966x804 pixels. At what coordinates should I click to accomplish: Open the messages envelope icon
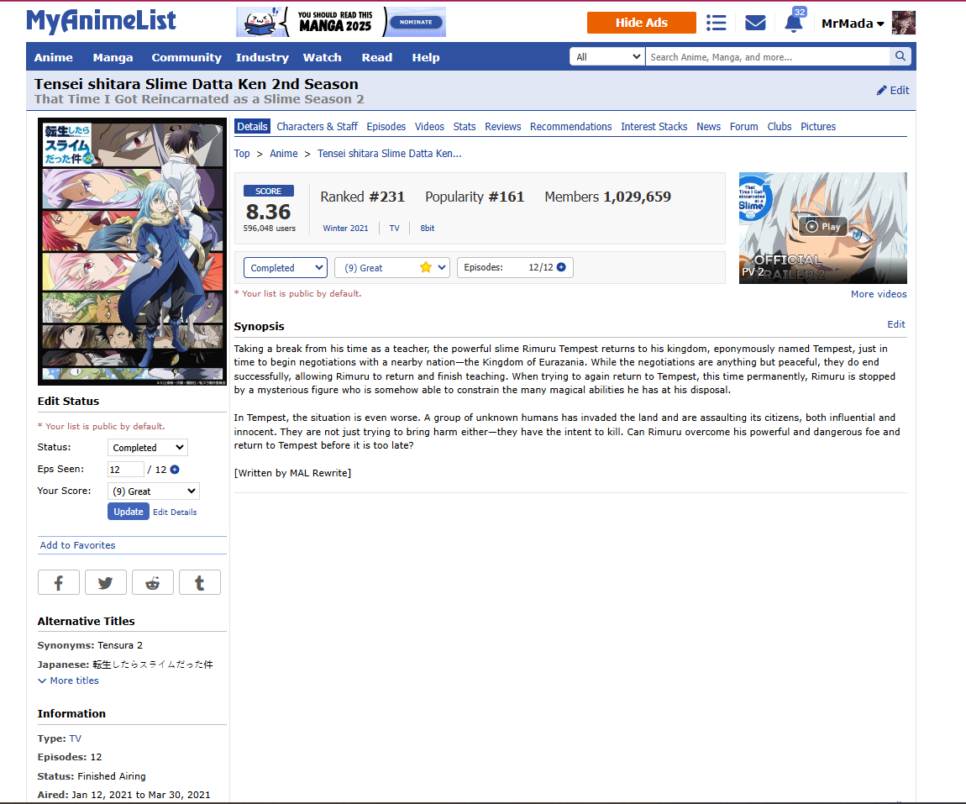(x=754, y=23)
